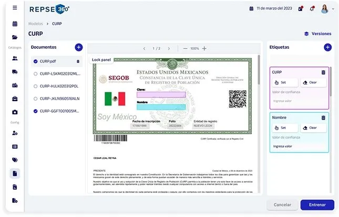
Task: Click Clear in the Nombre label card
Action: coord(313,128)
